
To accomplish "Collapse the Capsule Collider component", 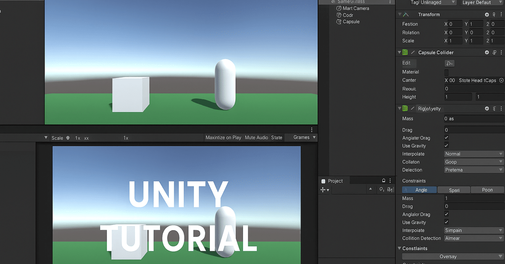I will click(x=399, y=52).
